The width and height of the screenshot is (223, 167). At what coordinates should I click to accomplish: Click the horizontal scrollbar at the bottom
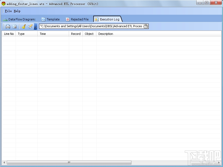68,162
